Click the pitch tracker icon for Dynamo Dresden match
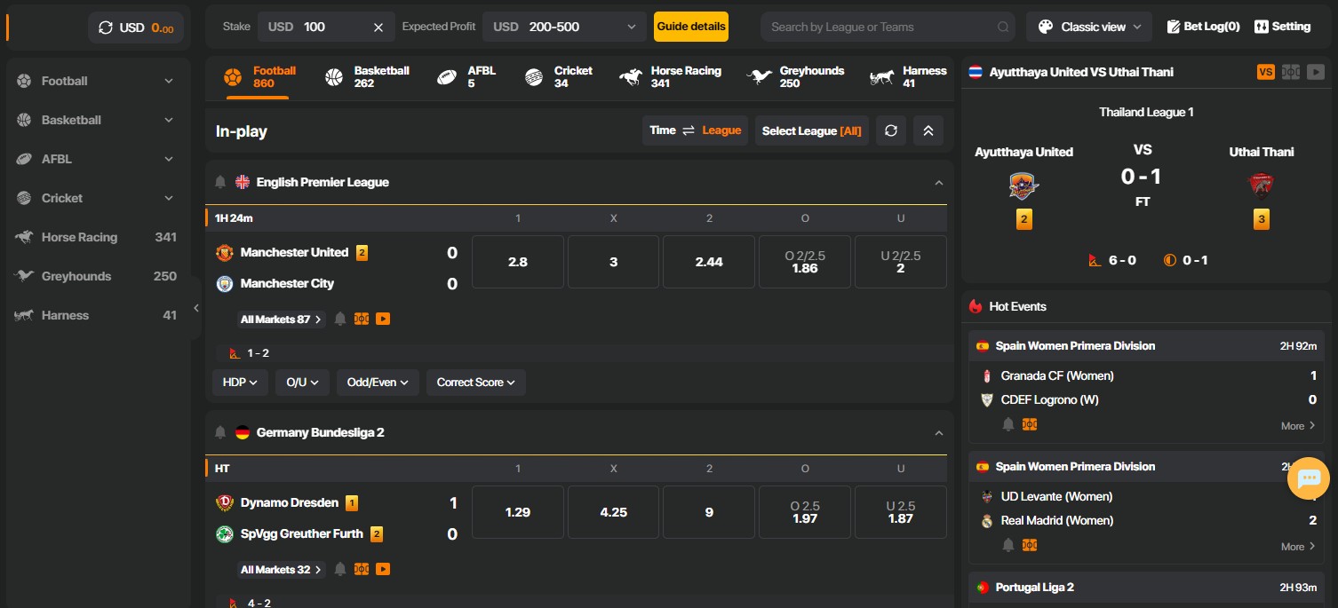This screenshot has width=1338, height=608. [x=361, y=568]
